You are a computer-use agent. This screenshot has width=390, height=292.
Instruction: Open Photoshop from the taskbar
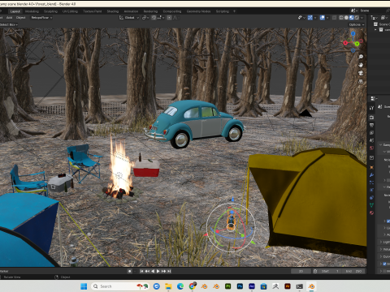[240, 286]
